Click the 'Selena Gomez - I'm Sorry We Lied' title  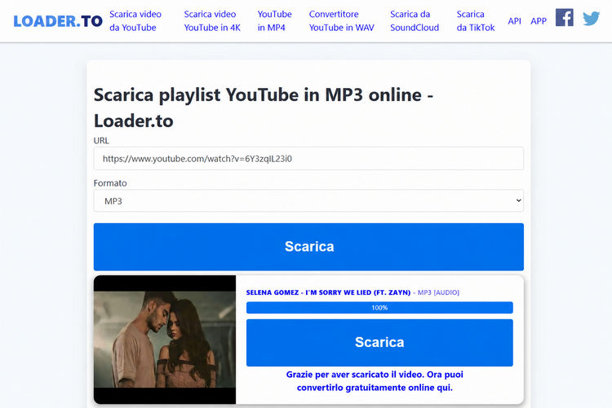tap(328, 292)
